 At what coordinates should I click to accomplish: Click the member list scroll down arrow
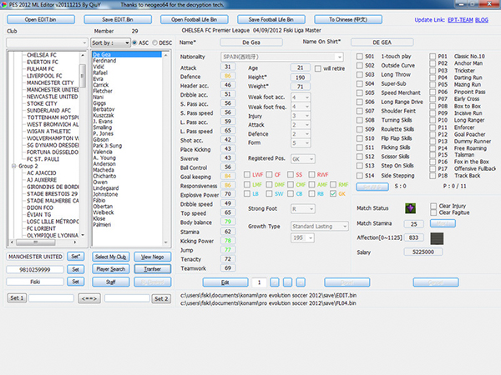pos(165,242)
